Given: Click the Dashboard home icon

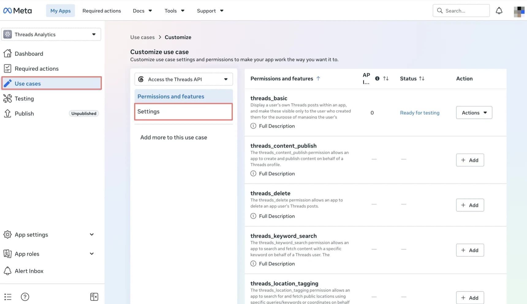Looking at the screenshot, I should click(x=8, y=54).
